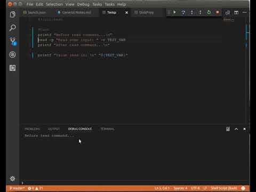Click the printf "After read command" line
The width and height of the screenshot is (256, 192).
pos(74,45)
